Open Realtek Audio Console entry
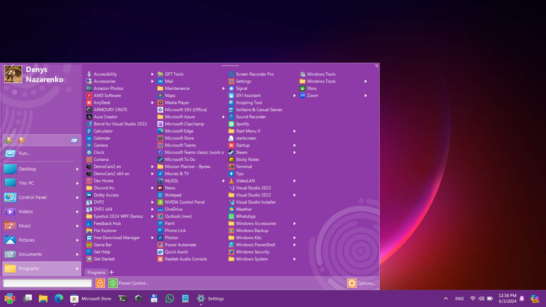This screenshot has height=307, width=546. [x=182, y=259]
